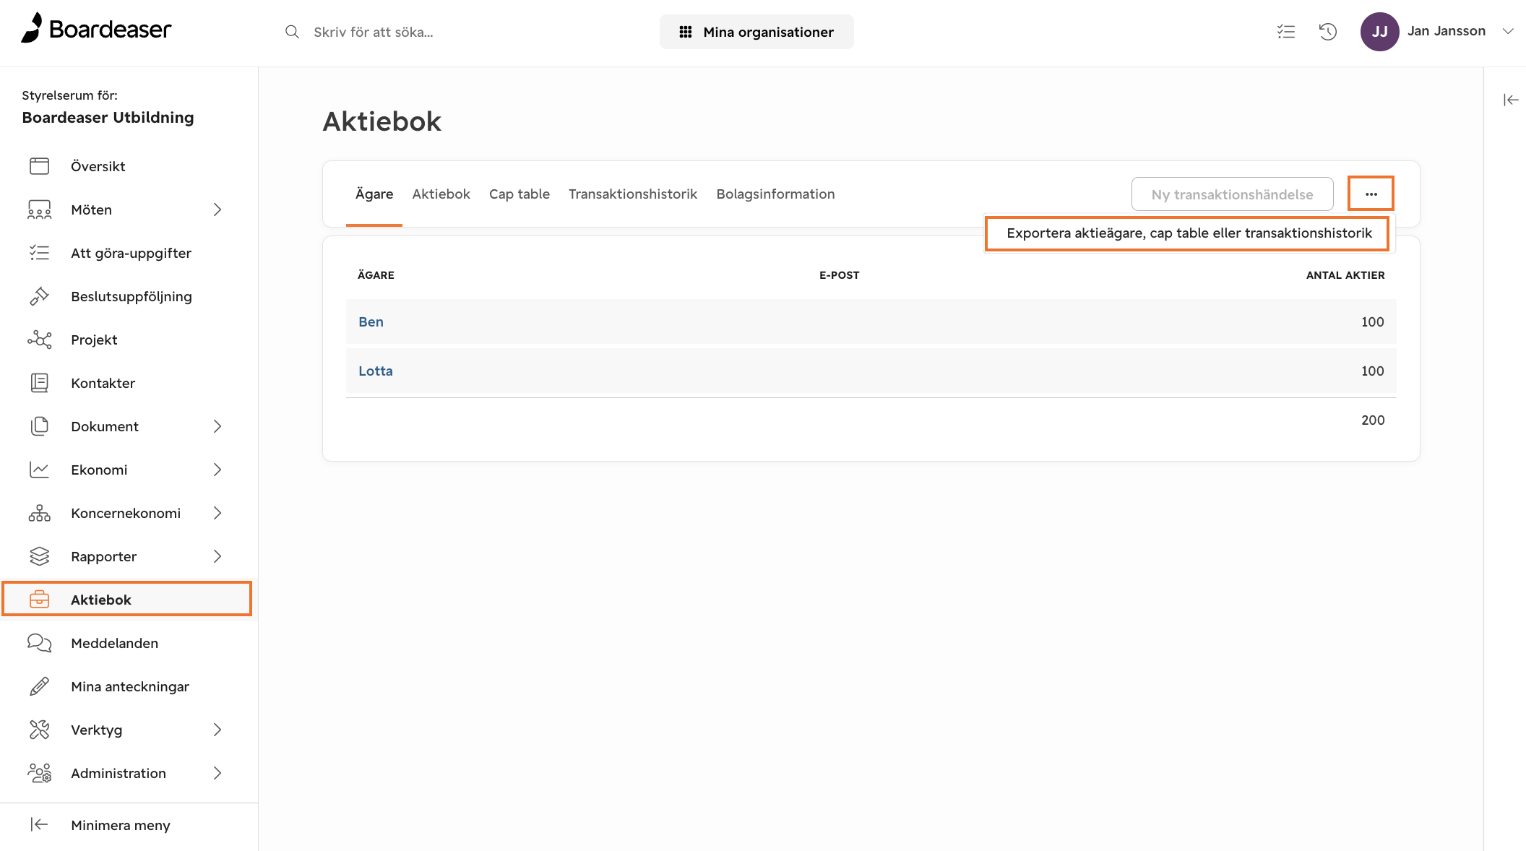The width and height of the screenshot is (1526, 851).
Task: Click the Minimera meny label
Action: coord(121,825)
